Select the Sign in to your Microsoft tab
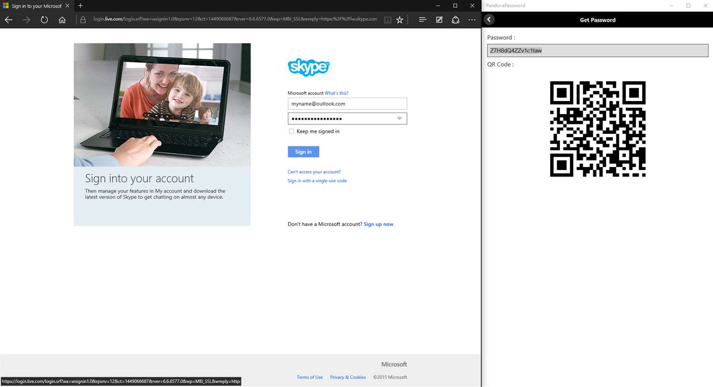The height and width of the screenshot is (387, 713). pos(36,6)
